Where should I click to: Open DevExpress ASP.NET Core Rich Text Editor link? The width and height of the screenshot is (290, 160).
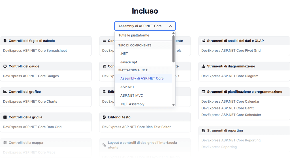[x=136, y=127]
